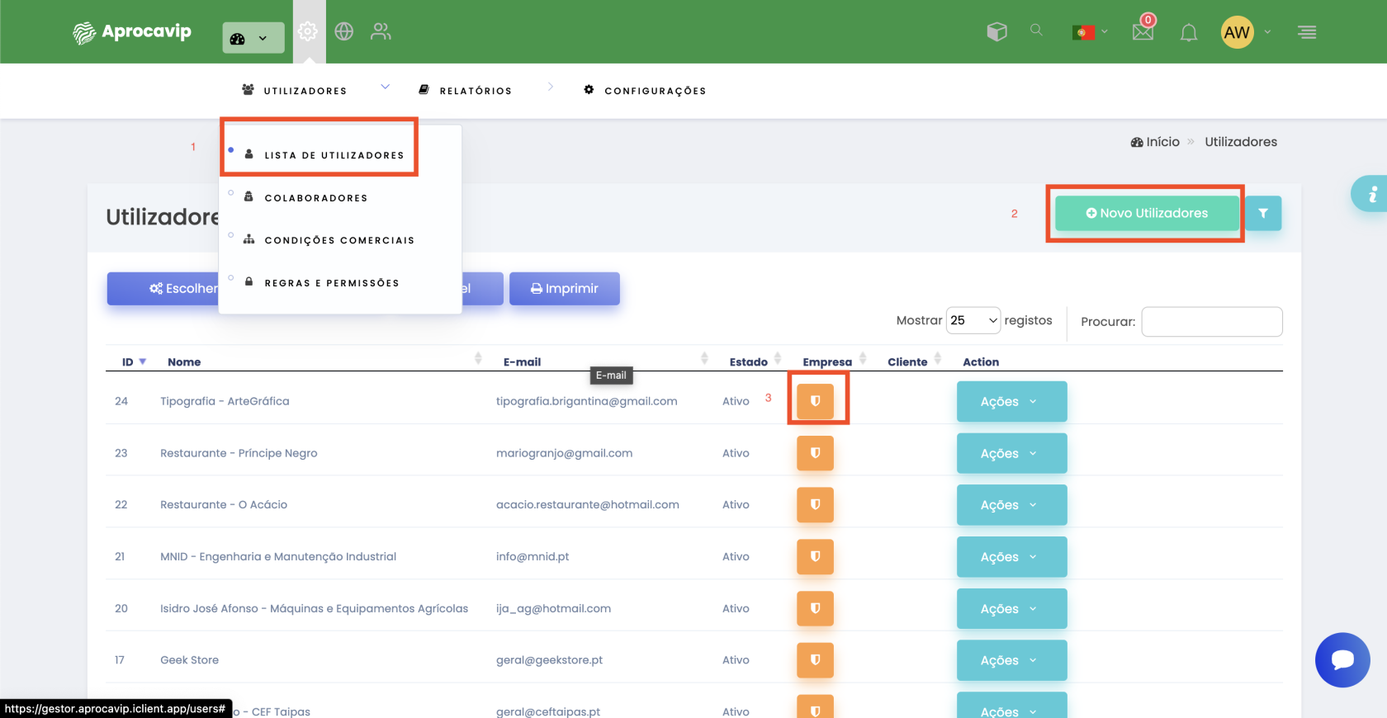The width and height of the screenshot is (1387, 718).
Task: Click the Escolher columns button
Action: [x=163, y=288]
